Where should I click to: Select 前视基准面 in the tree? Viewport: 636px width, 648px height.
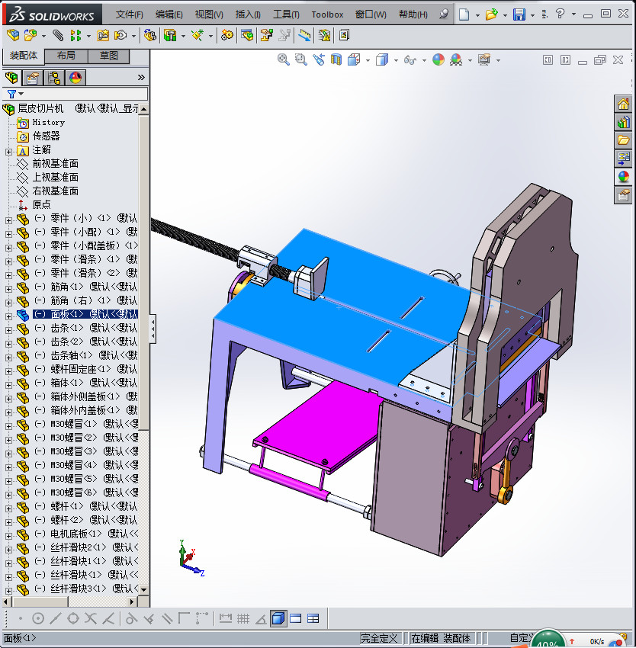56,164
